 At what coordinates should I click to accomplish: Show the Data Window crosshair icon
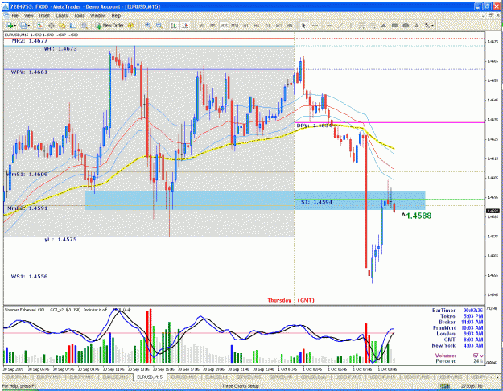51,25
